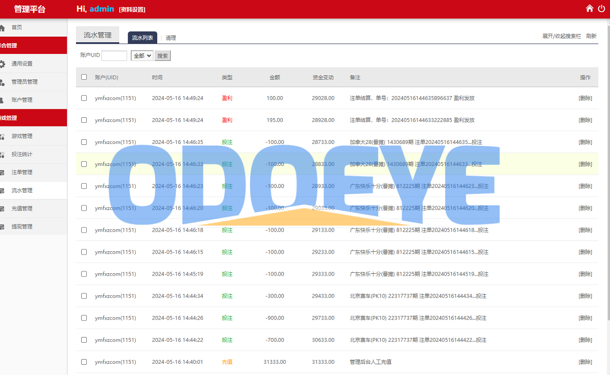The height and width of the screenshot is (375, 610).
Task: Check the 14:44:34 row checkbox
Action: pos(84,296)
